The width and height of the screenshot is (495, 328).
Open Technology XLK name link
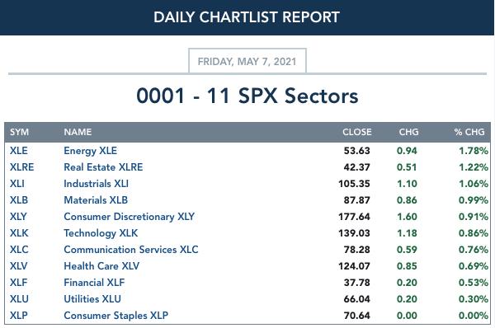click(101, 233)
